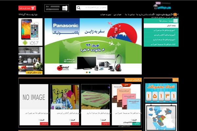Click the magnifier search icon
Screen dimensions: 197x131
[x=79, y=8]
